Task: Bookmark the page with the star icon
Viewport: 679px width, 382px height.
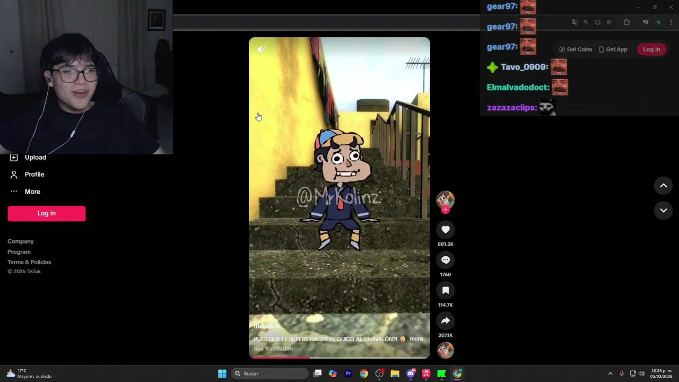Action: point(609,22)
